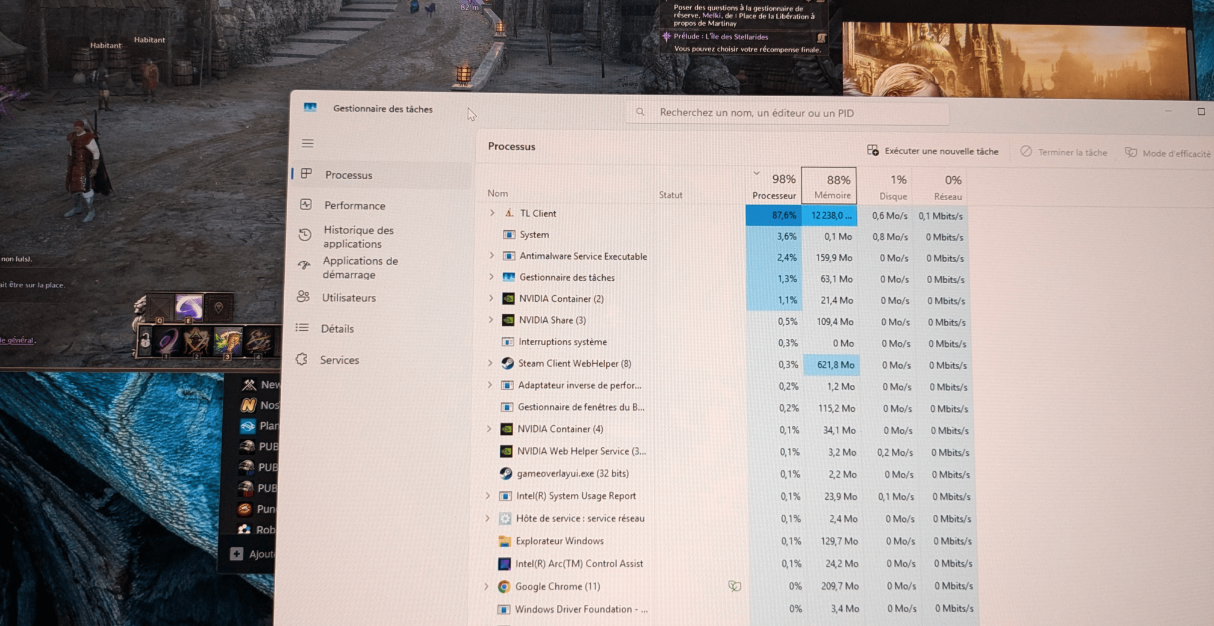
Task: Click the Explorateur Windows folder icon
Action: point(505,541)
